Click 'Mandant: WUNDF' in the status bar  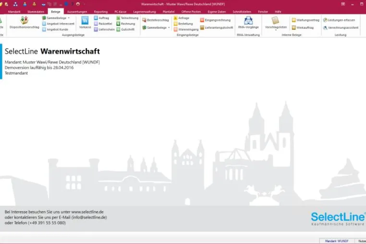pos(337,241)
